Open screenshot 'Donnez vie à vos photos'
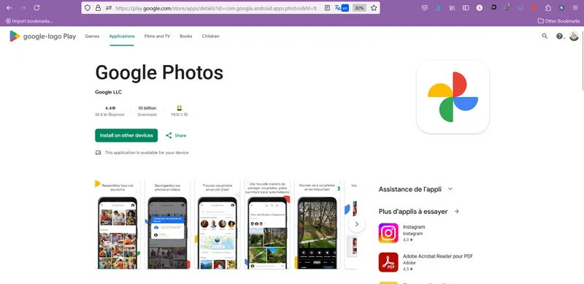The width and height of the screenshot is (584, 284). [317, 224]
